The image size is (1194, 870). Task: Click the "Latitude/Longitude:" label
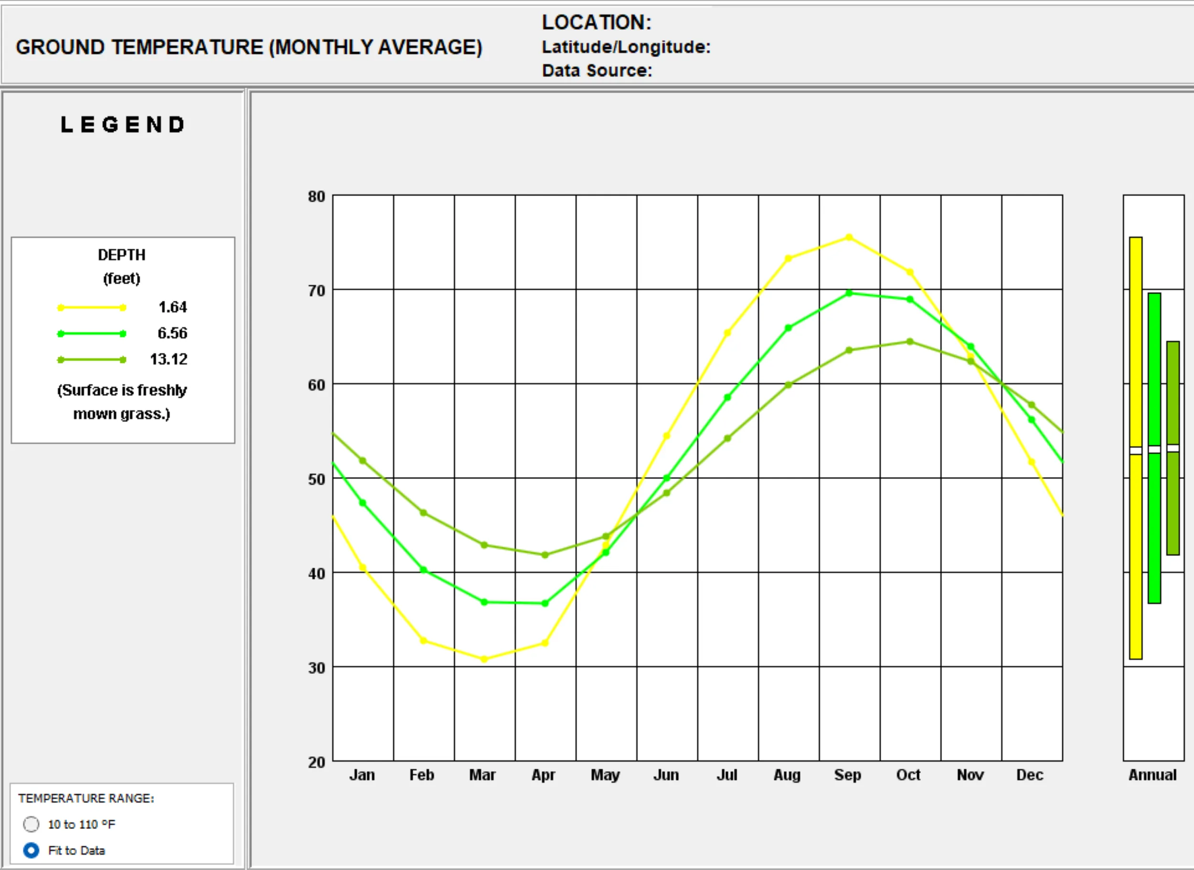pos(626,47)
